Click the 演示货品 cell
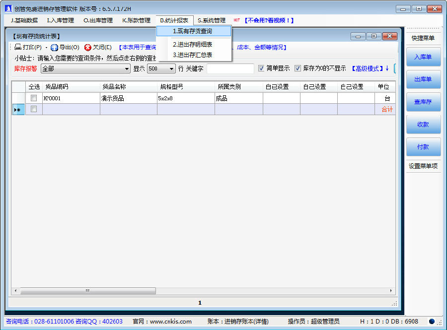 click(x=129, y=98)
